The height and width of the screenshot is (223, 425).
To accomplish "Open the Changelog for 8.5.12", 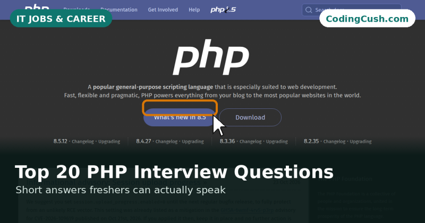I will 83,141.
